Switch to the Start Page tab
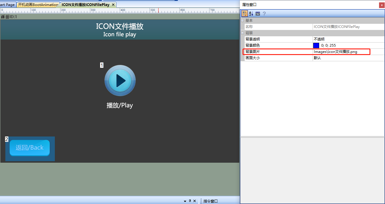This screenshot has height=204, width=385. coord(7,5)
